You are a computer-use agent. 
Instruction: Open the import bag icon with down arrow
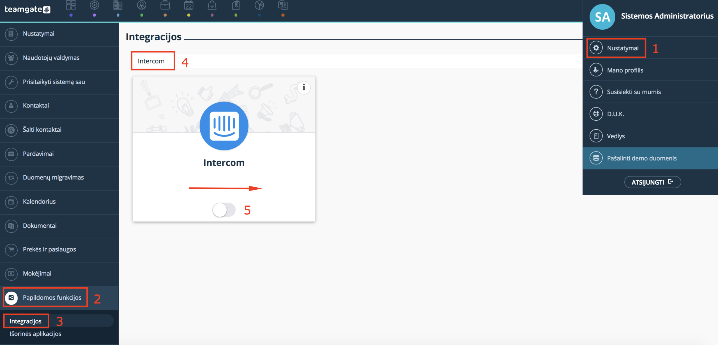212,5
